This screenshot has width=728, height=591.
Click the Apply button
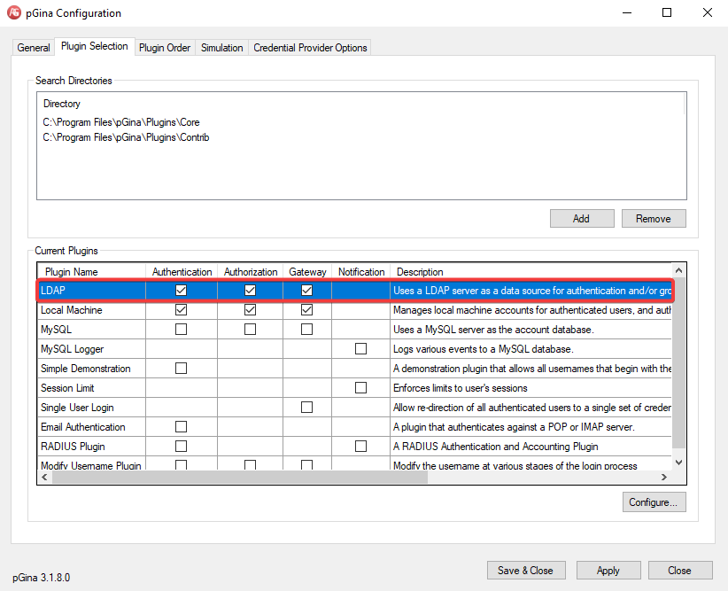click(608, 571)
